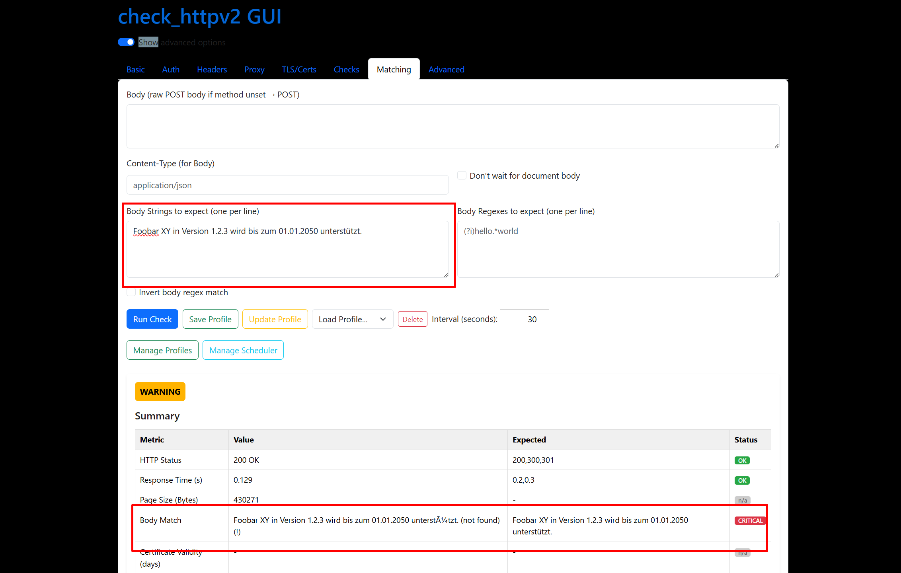Open Manage Profiles
This screenshot has height=573, width=901.
click(162, 350)
